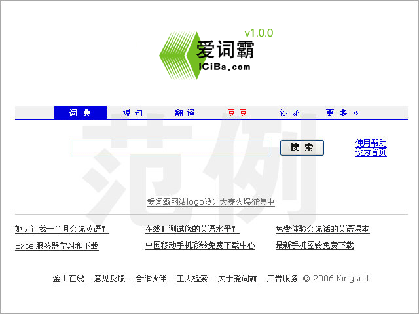This screenshot has height=314, width=419.
Task: Open the red 豆豆 tab
Action: point(237,113)
